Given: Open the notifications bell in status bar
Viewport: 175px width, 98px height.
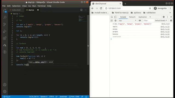Looking at the screenshot, I should tap(86, 97).
